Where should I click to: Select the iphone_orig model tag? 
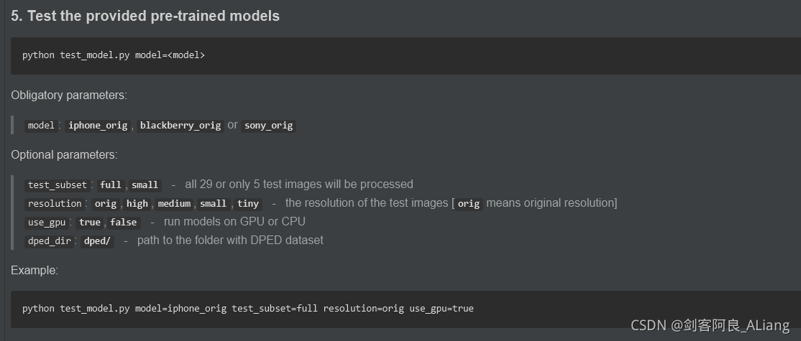(98, 126)
